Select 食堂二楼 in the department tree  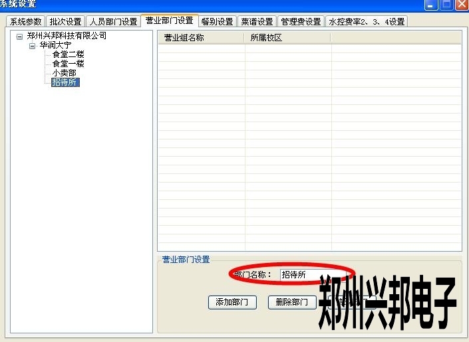[69, 54]
